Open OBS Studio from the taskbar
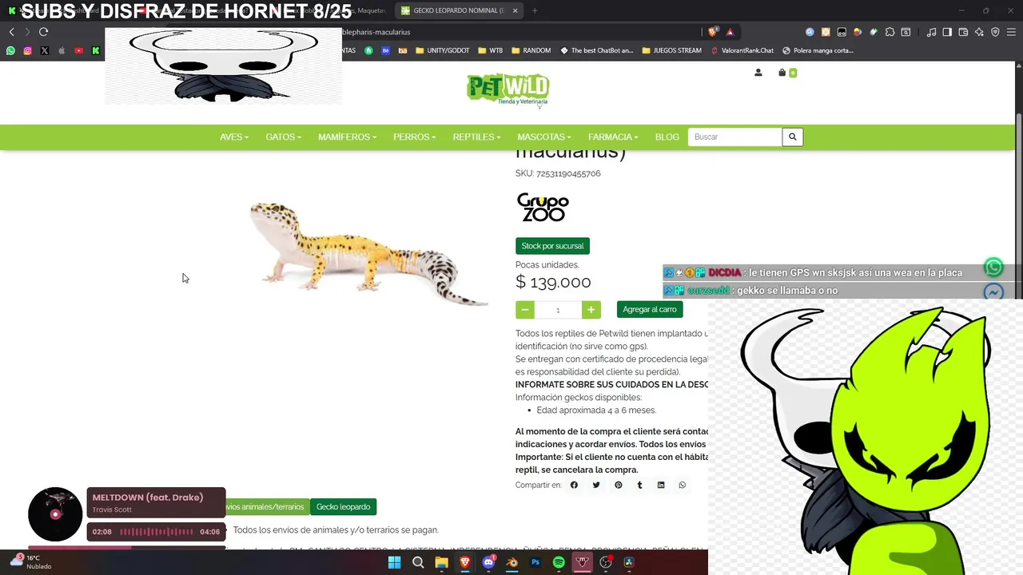 (606, 562)
